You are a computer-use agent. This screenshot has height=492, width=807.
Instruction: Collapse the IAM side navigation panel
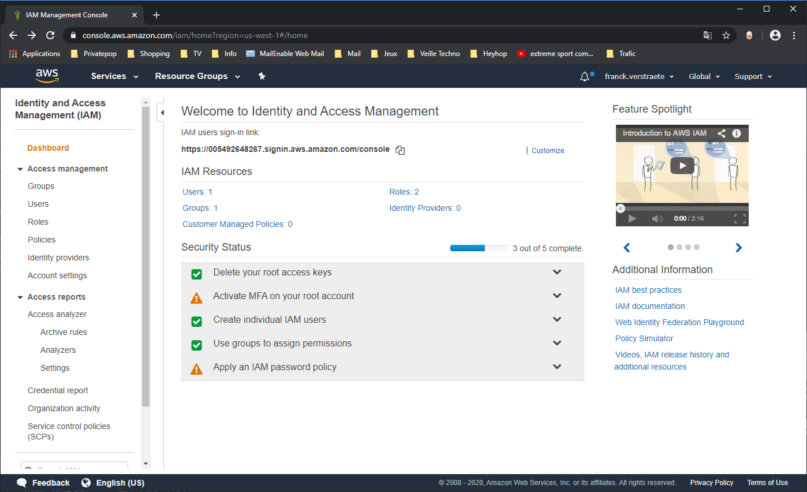pyautogui.click(x=162, y=113)
